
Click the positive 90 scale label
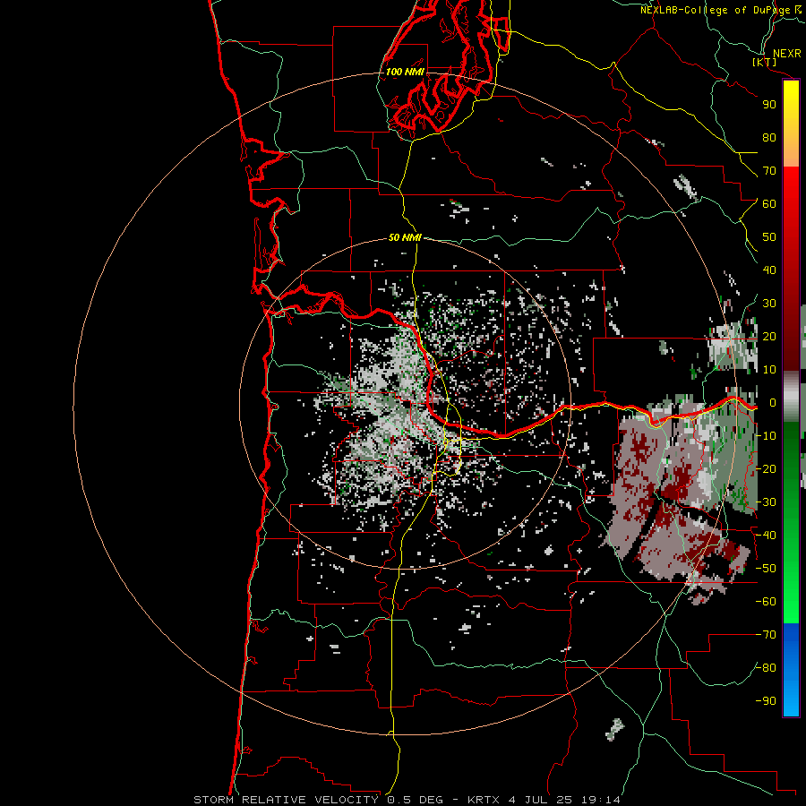tap(769, 105)
